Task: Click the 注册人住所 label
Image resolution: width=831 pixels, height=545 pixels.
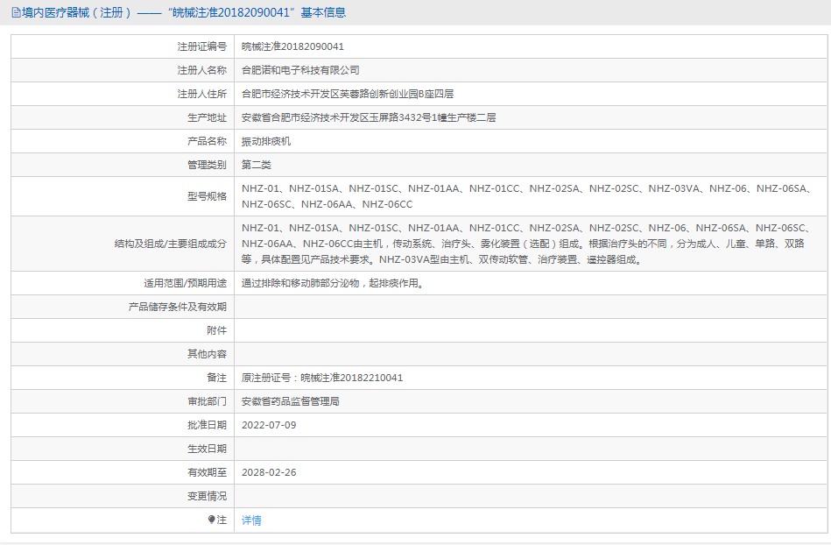Action: pos(202,94)
